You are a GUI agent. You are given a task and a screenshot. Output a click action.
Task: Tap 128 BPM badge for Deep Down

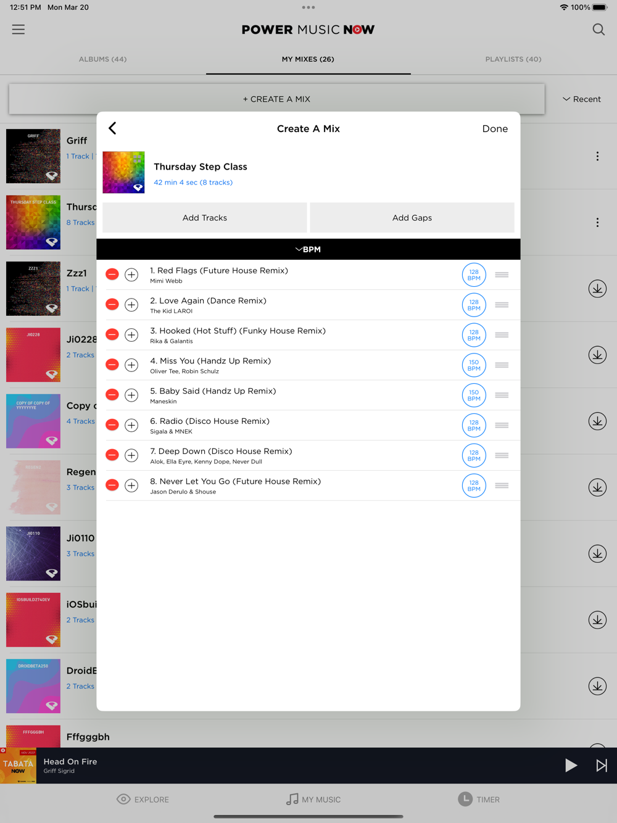[x=474, y=455]
